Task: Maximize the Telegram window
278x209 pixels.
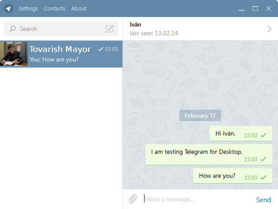Action: click(255, 8)
